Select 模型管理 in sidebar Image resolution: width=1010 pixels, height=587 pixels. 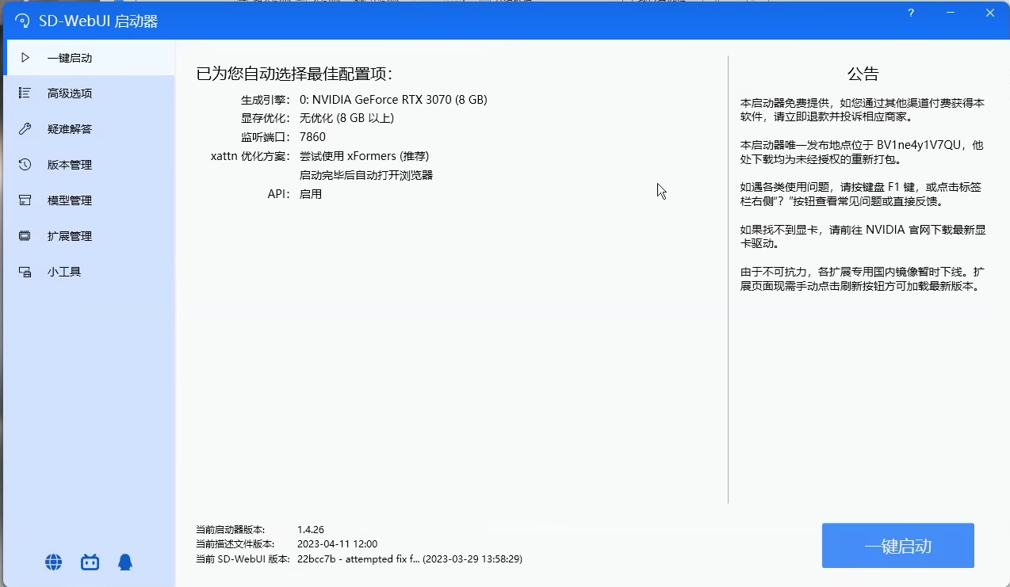[89, 200]
